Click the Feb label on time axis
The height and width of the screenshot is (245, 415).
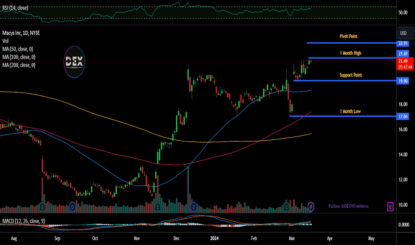254,238
